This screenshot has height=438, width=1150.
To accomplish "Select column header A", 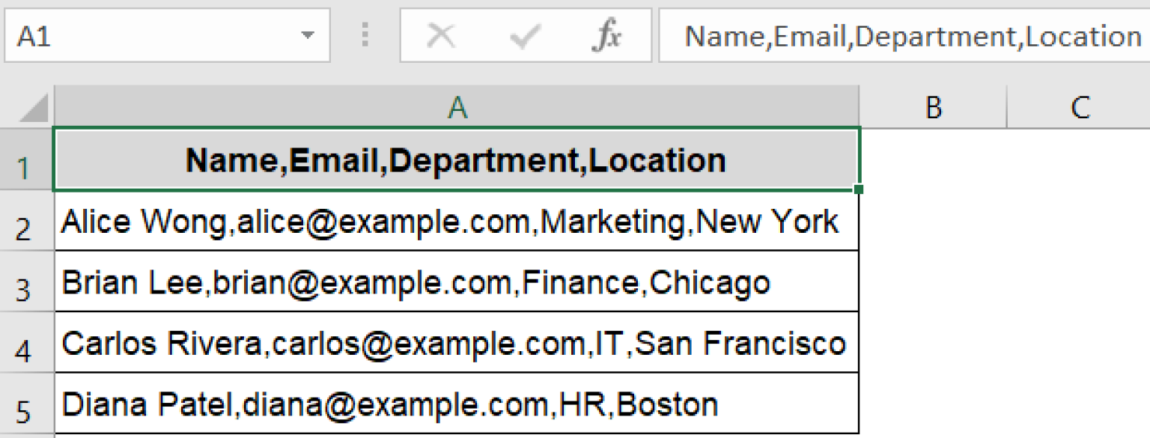I will coord(457,106).
